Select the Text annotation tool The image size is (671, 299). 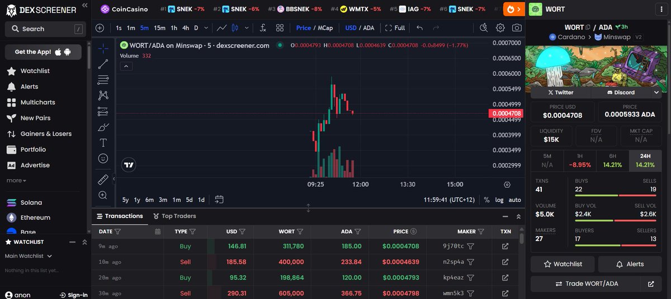(103, 143)
